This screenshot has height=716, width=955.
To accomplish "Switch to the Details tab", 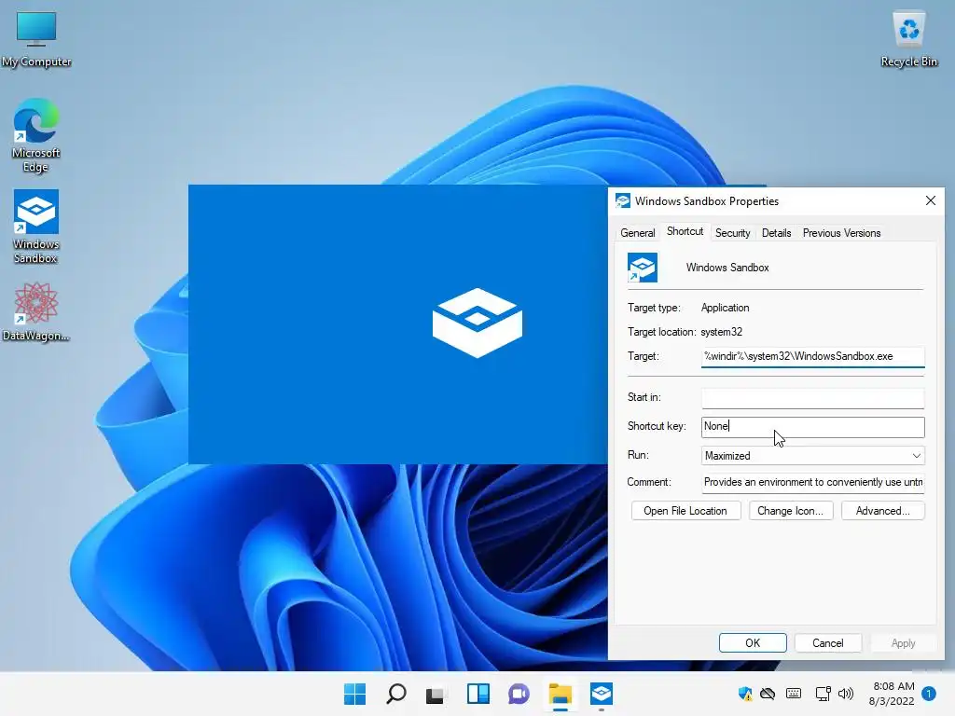I will tap(777, 233).
